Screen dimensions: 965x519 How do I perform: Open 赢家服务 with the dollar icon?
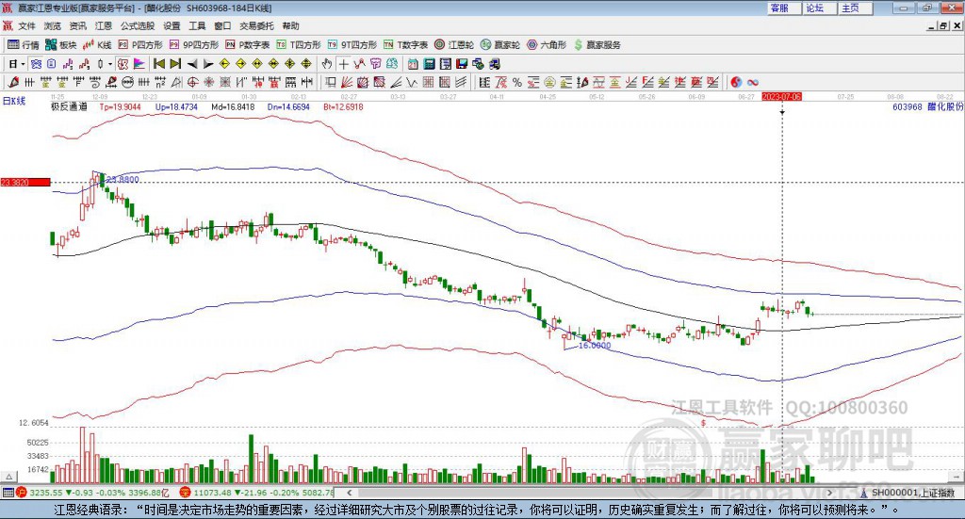pyautogui.click(x=597, y=45)
